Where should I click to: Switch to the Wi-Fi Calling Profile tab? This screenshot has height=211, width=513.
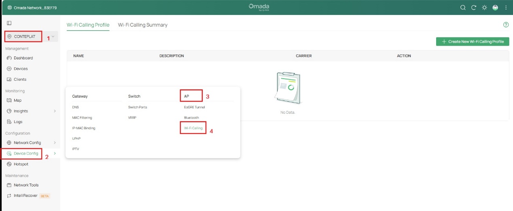(88, 25)
